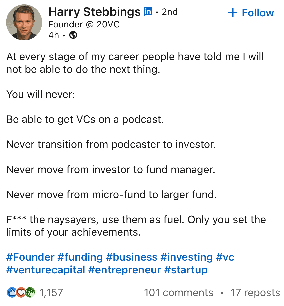Click the LinkedIn verification badge icon

coord(148,12)
